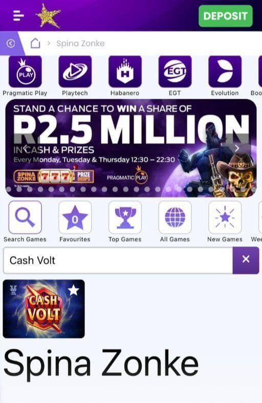Go back using the circled arrow icon
The image size is (262, 403).
tap(11, 44)
